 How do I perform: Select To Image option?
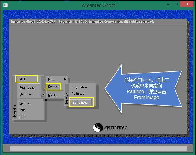78,94
